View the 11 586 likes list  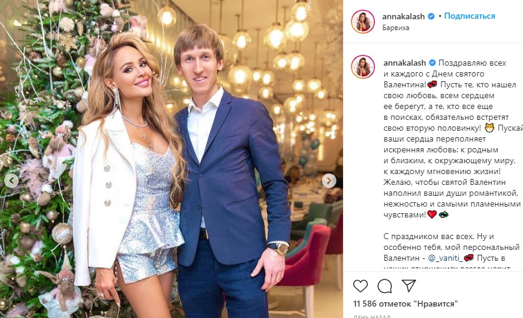pos(406,304)
